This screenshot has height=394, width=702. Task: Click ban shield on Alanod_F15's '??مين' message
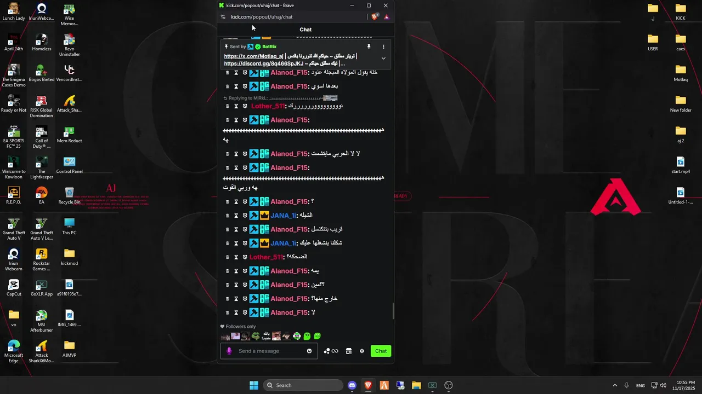click(x=245, y=285)
